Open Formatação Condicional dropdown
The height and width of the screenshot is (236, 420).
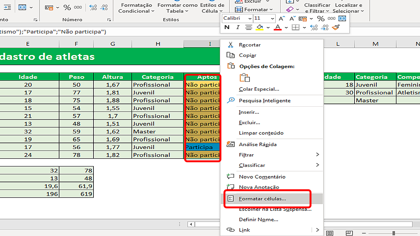click(137, 8)
